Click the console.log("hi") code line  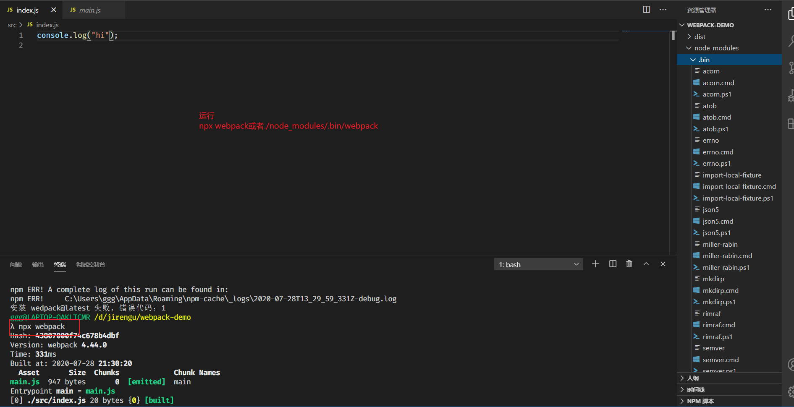[77, 35]
